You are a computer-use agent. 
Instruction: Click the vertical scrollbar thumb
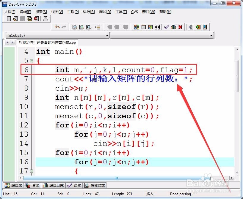(237, 76)
